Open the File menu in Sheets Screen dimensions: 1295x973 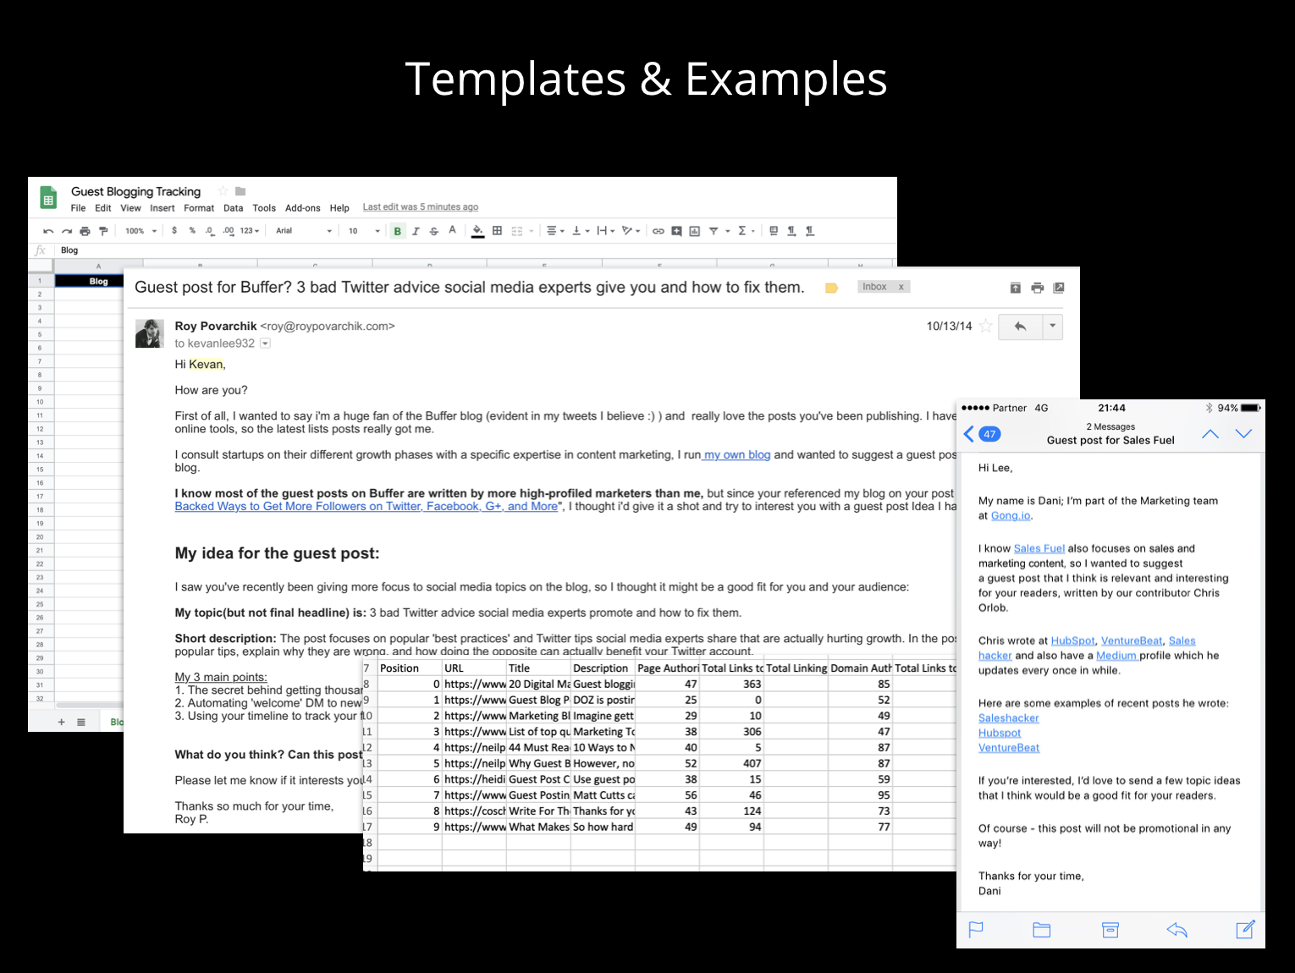coord(78,208)
